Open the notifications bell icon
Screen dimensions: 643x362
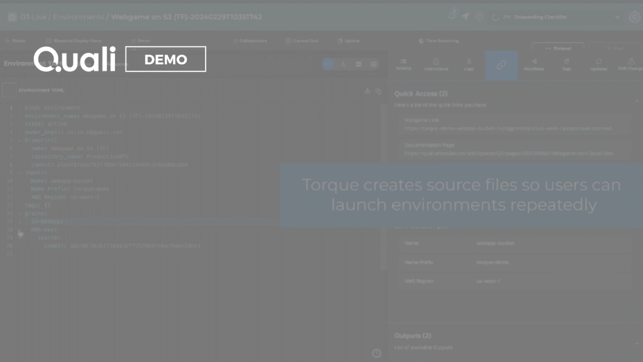pos(451,16)
